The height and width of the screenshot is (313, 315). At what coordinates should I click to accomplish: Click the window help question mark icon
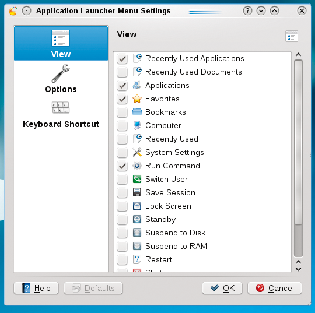[x=247, y=10]
